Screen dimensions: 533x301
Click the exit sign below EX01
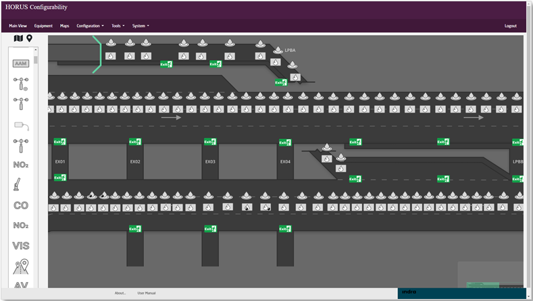[x=60, y=177]
